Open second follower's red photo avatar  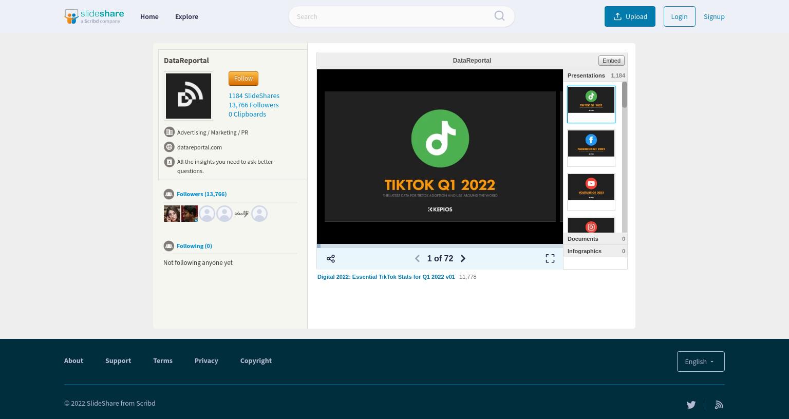[190, 214]
